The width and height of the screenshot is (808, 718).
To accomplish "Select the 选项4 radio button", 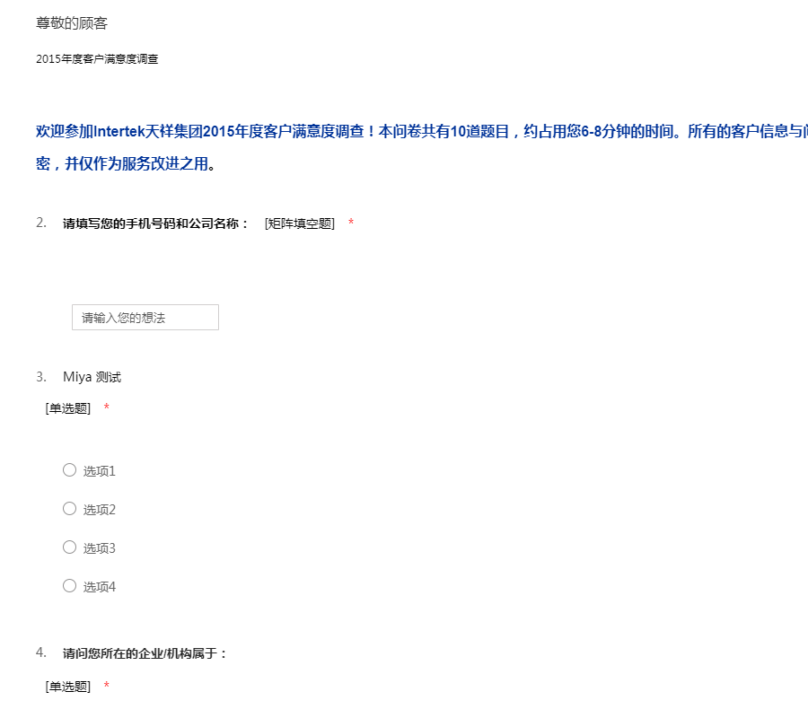I will click(69, 586).
